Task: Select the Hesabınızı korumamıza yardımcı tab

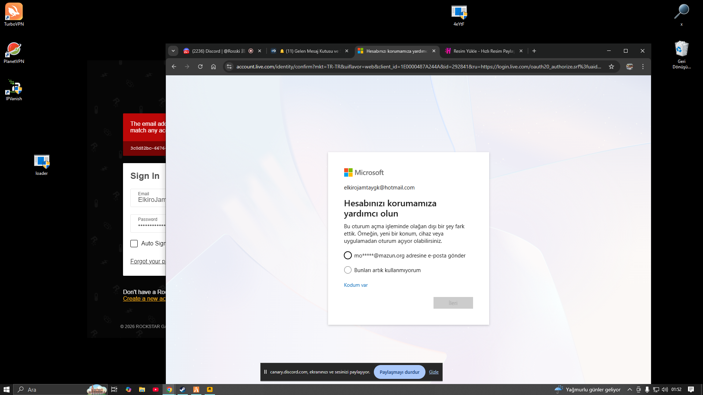Action: (x=397, y=51)
